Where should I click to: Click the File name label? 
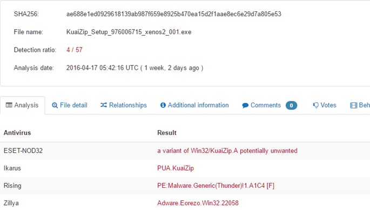[29, 32]
